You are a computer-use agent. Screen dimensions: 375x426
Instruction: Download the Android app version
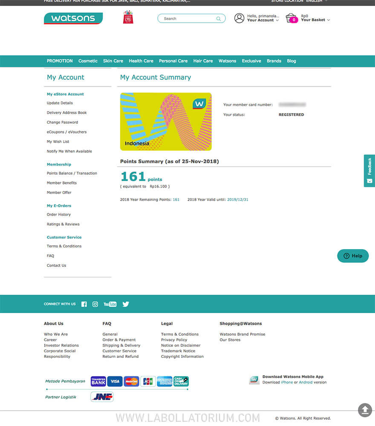pos(306,382)
